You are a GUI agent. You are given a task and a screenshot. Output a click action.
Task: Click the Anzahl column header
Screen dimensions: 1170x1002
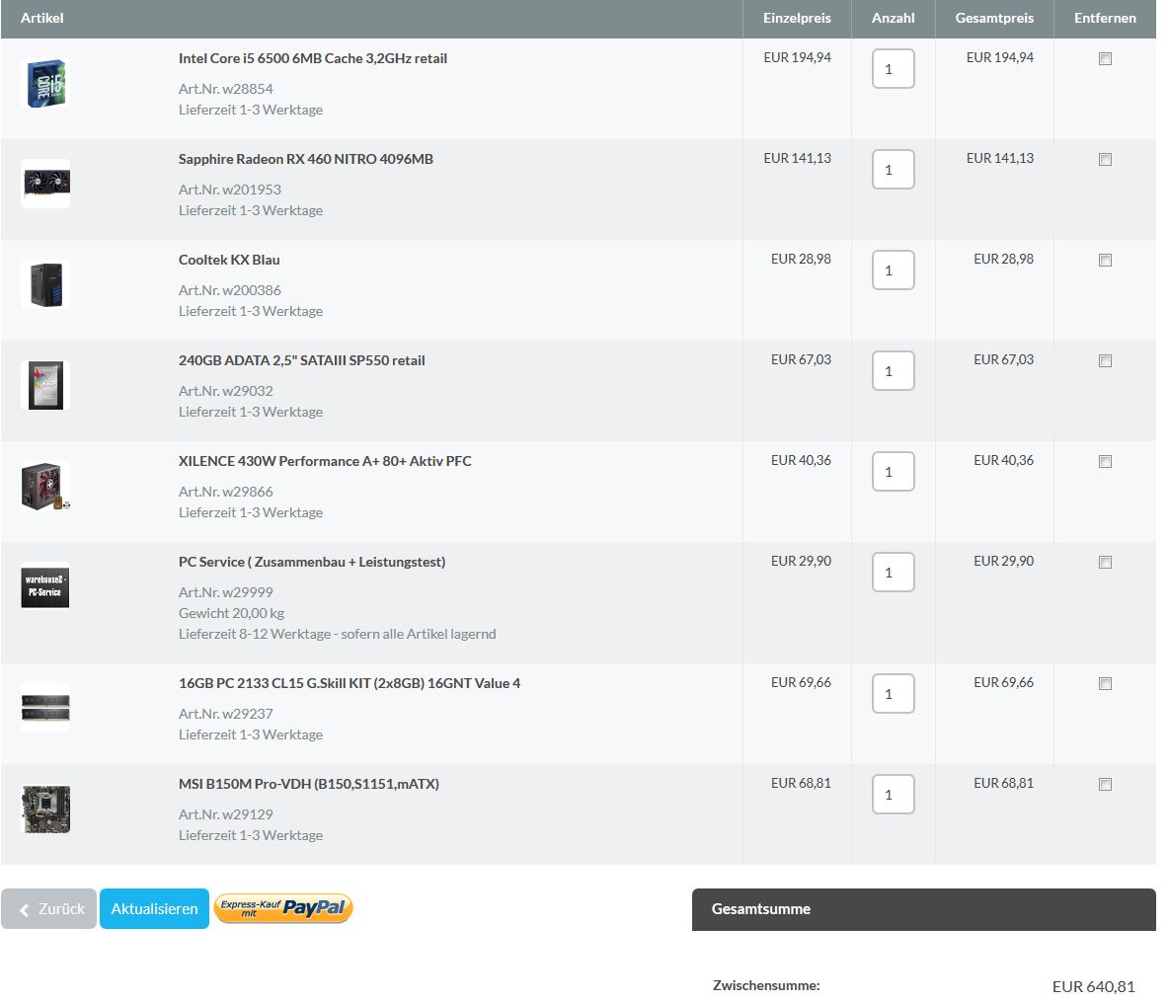[894, 18]
